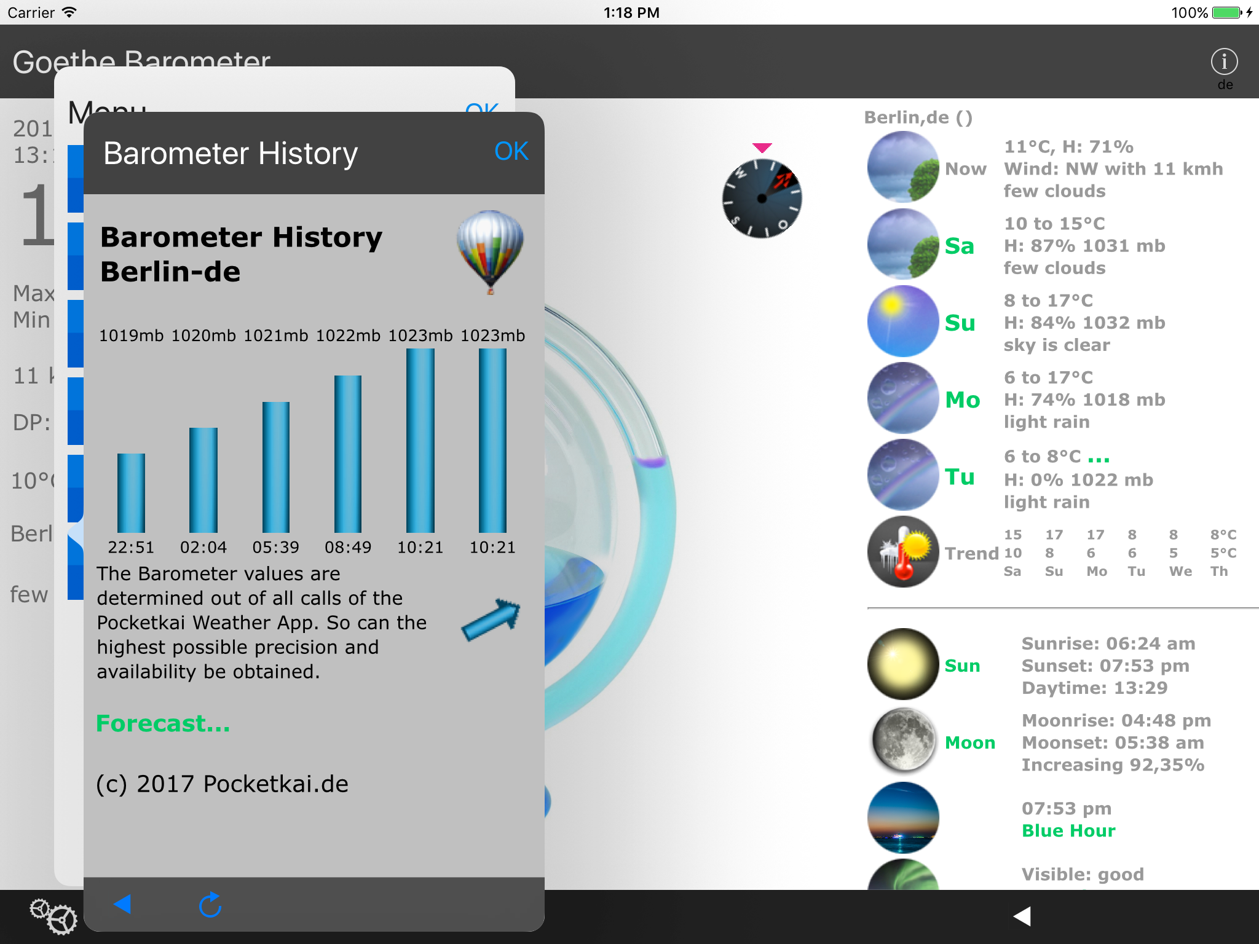Tap the 22:51 1019mb pressure bar
The image size is (1259, 944).
tap(131, 492)
